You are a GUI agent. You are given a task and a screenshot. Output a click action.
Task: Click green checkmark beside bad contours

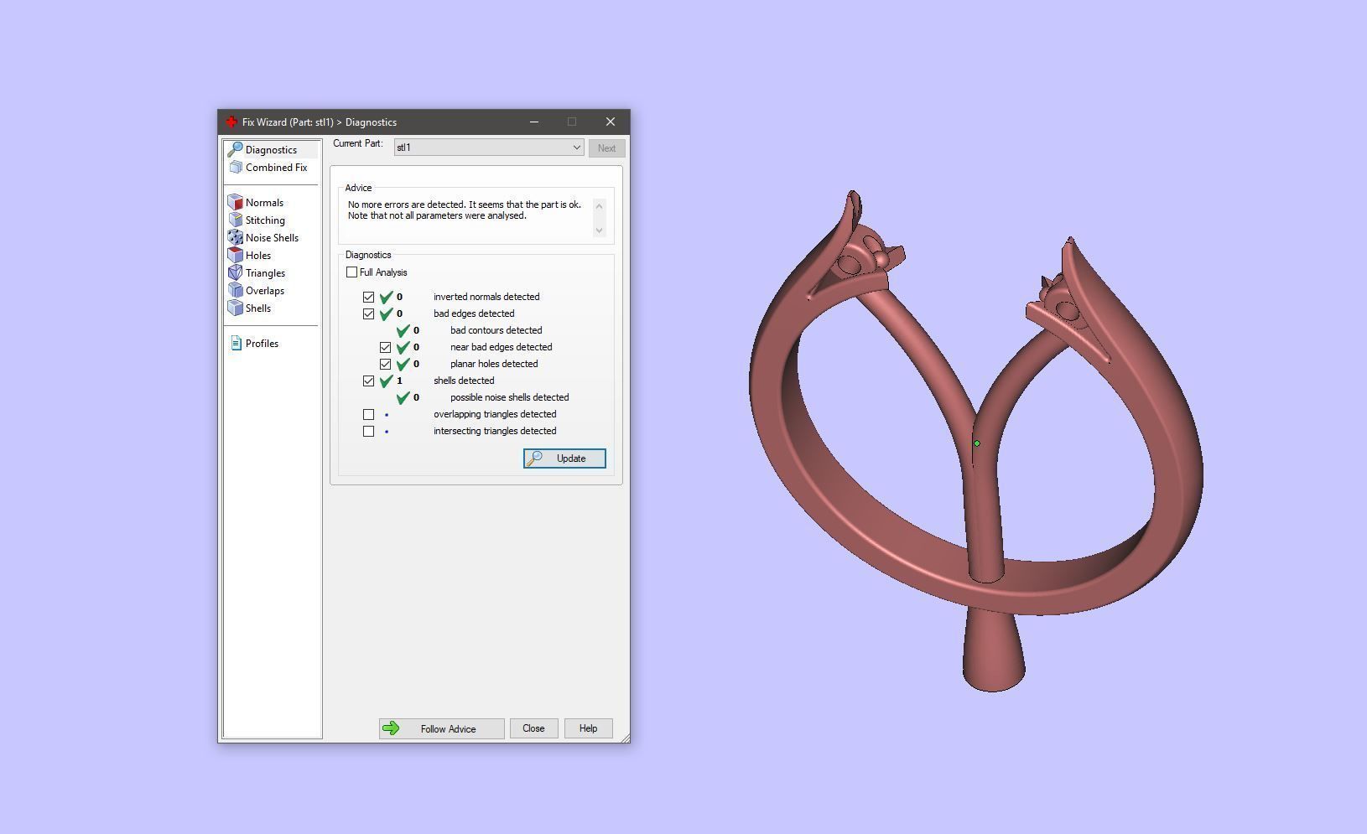[403, 330]
